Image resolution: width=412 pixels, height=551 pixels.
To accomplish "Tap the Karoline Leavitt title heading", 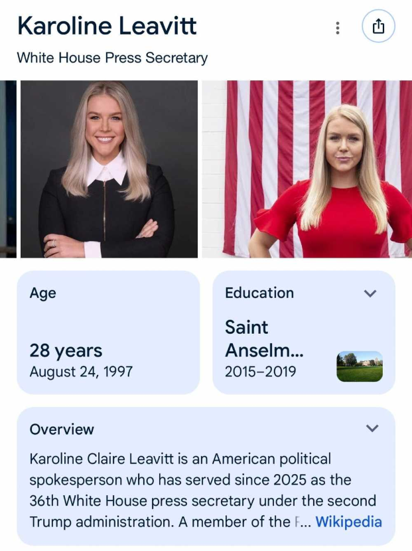I will [107, 26].
